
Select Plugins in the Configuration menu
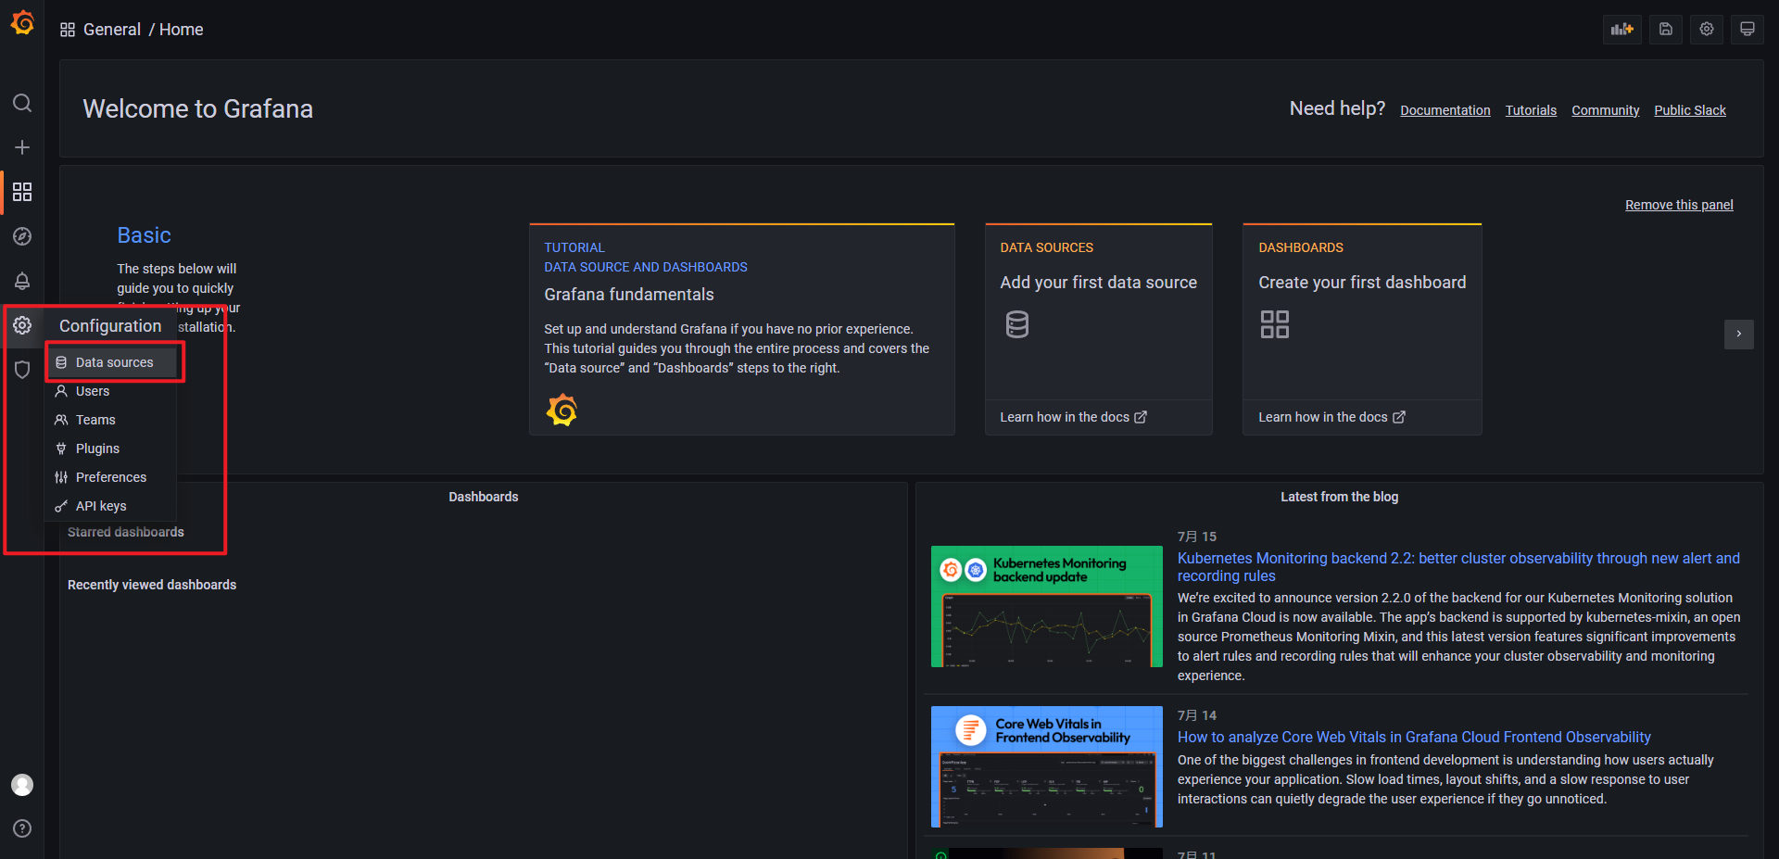111,448
